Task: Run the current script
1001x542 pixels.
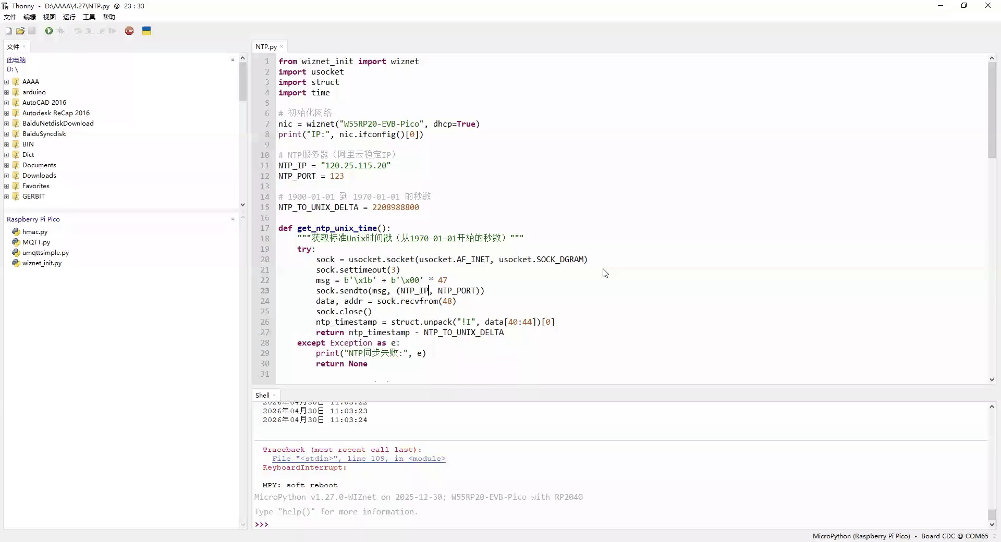Action: click(49, 31)
